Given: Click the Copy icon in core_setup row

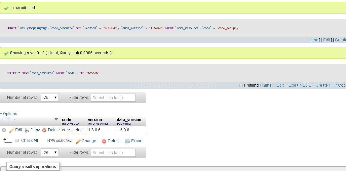Looking at the screenshot, I should (27, 130).
